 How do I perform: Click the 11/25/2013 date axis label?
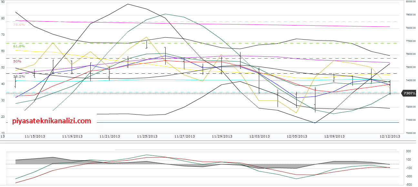[147, 136]
